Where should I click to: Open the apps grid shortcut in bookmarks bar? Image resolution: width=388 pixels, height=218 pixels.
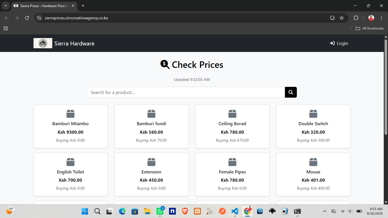tap(6, 28)
